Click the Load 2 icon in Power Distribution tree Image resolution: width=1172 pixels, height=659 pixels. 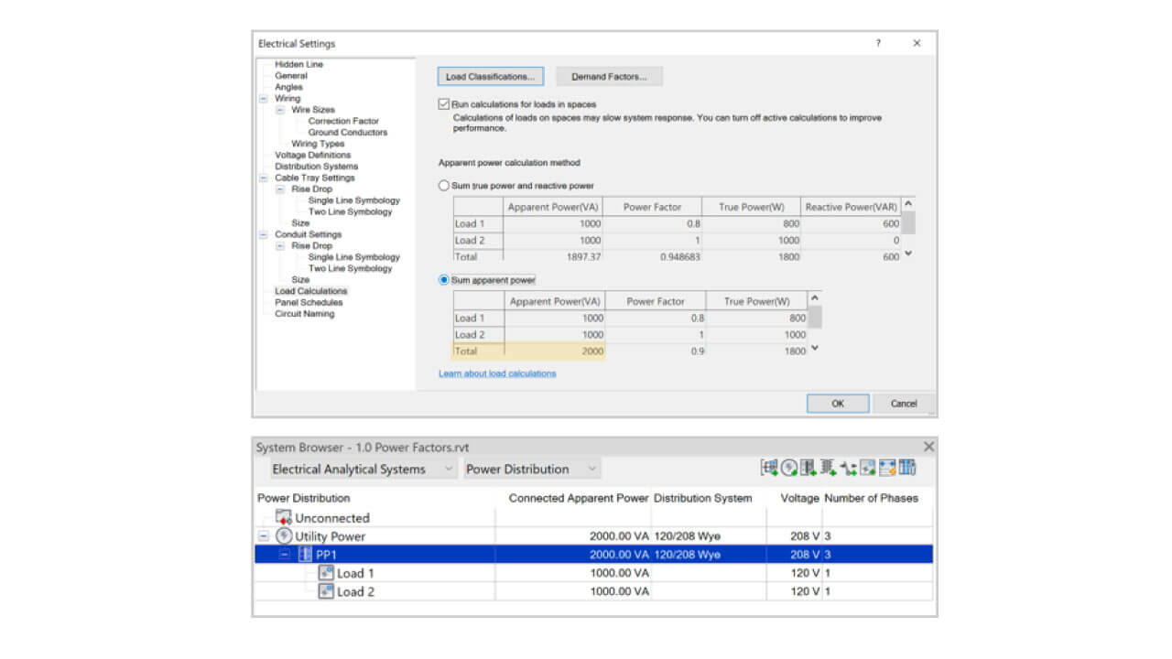(326, 591)
